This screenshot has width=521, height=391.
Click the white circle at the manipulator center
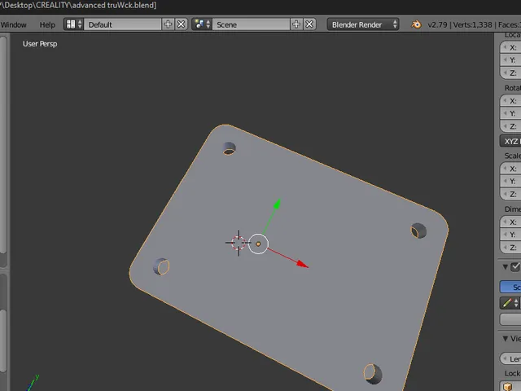[258, 244]
